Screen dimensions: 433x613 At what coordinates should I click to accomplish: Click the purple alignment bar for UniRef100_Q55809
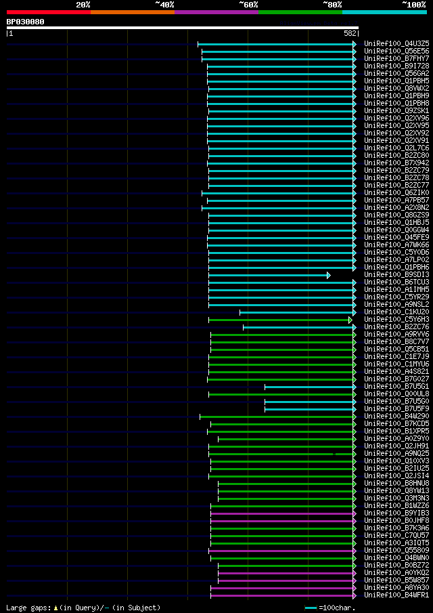click(x=282, y=551)
